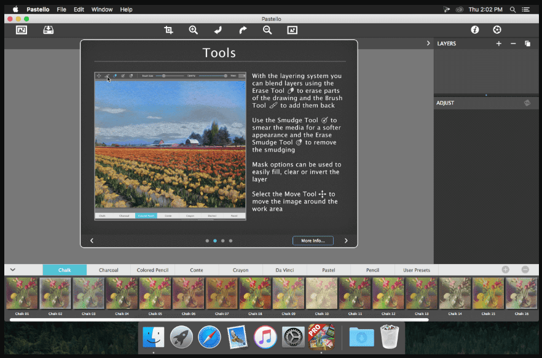Duplicate layer using the copy icon

[x=527, y=44]
